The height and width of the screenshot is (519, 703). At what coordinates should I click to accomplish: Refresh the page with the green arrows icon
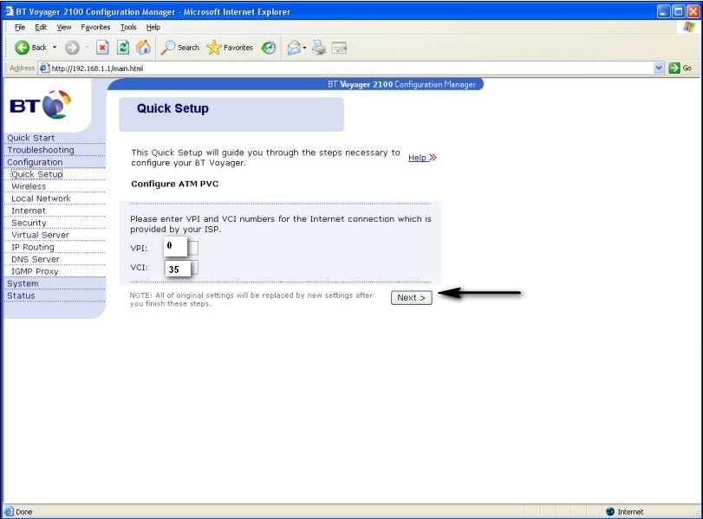(123, 48)
